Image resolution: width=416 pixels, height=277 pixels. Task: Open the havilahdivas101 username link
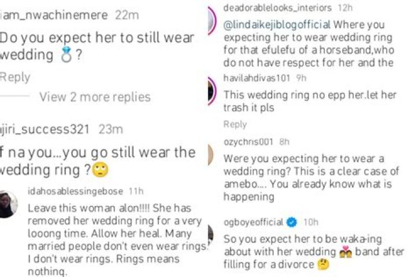(257, 78)
